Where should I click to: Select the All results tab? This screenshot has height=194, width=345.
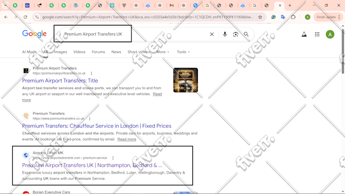coord(45,52)
